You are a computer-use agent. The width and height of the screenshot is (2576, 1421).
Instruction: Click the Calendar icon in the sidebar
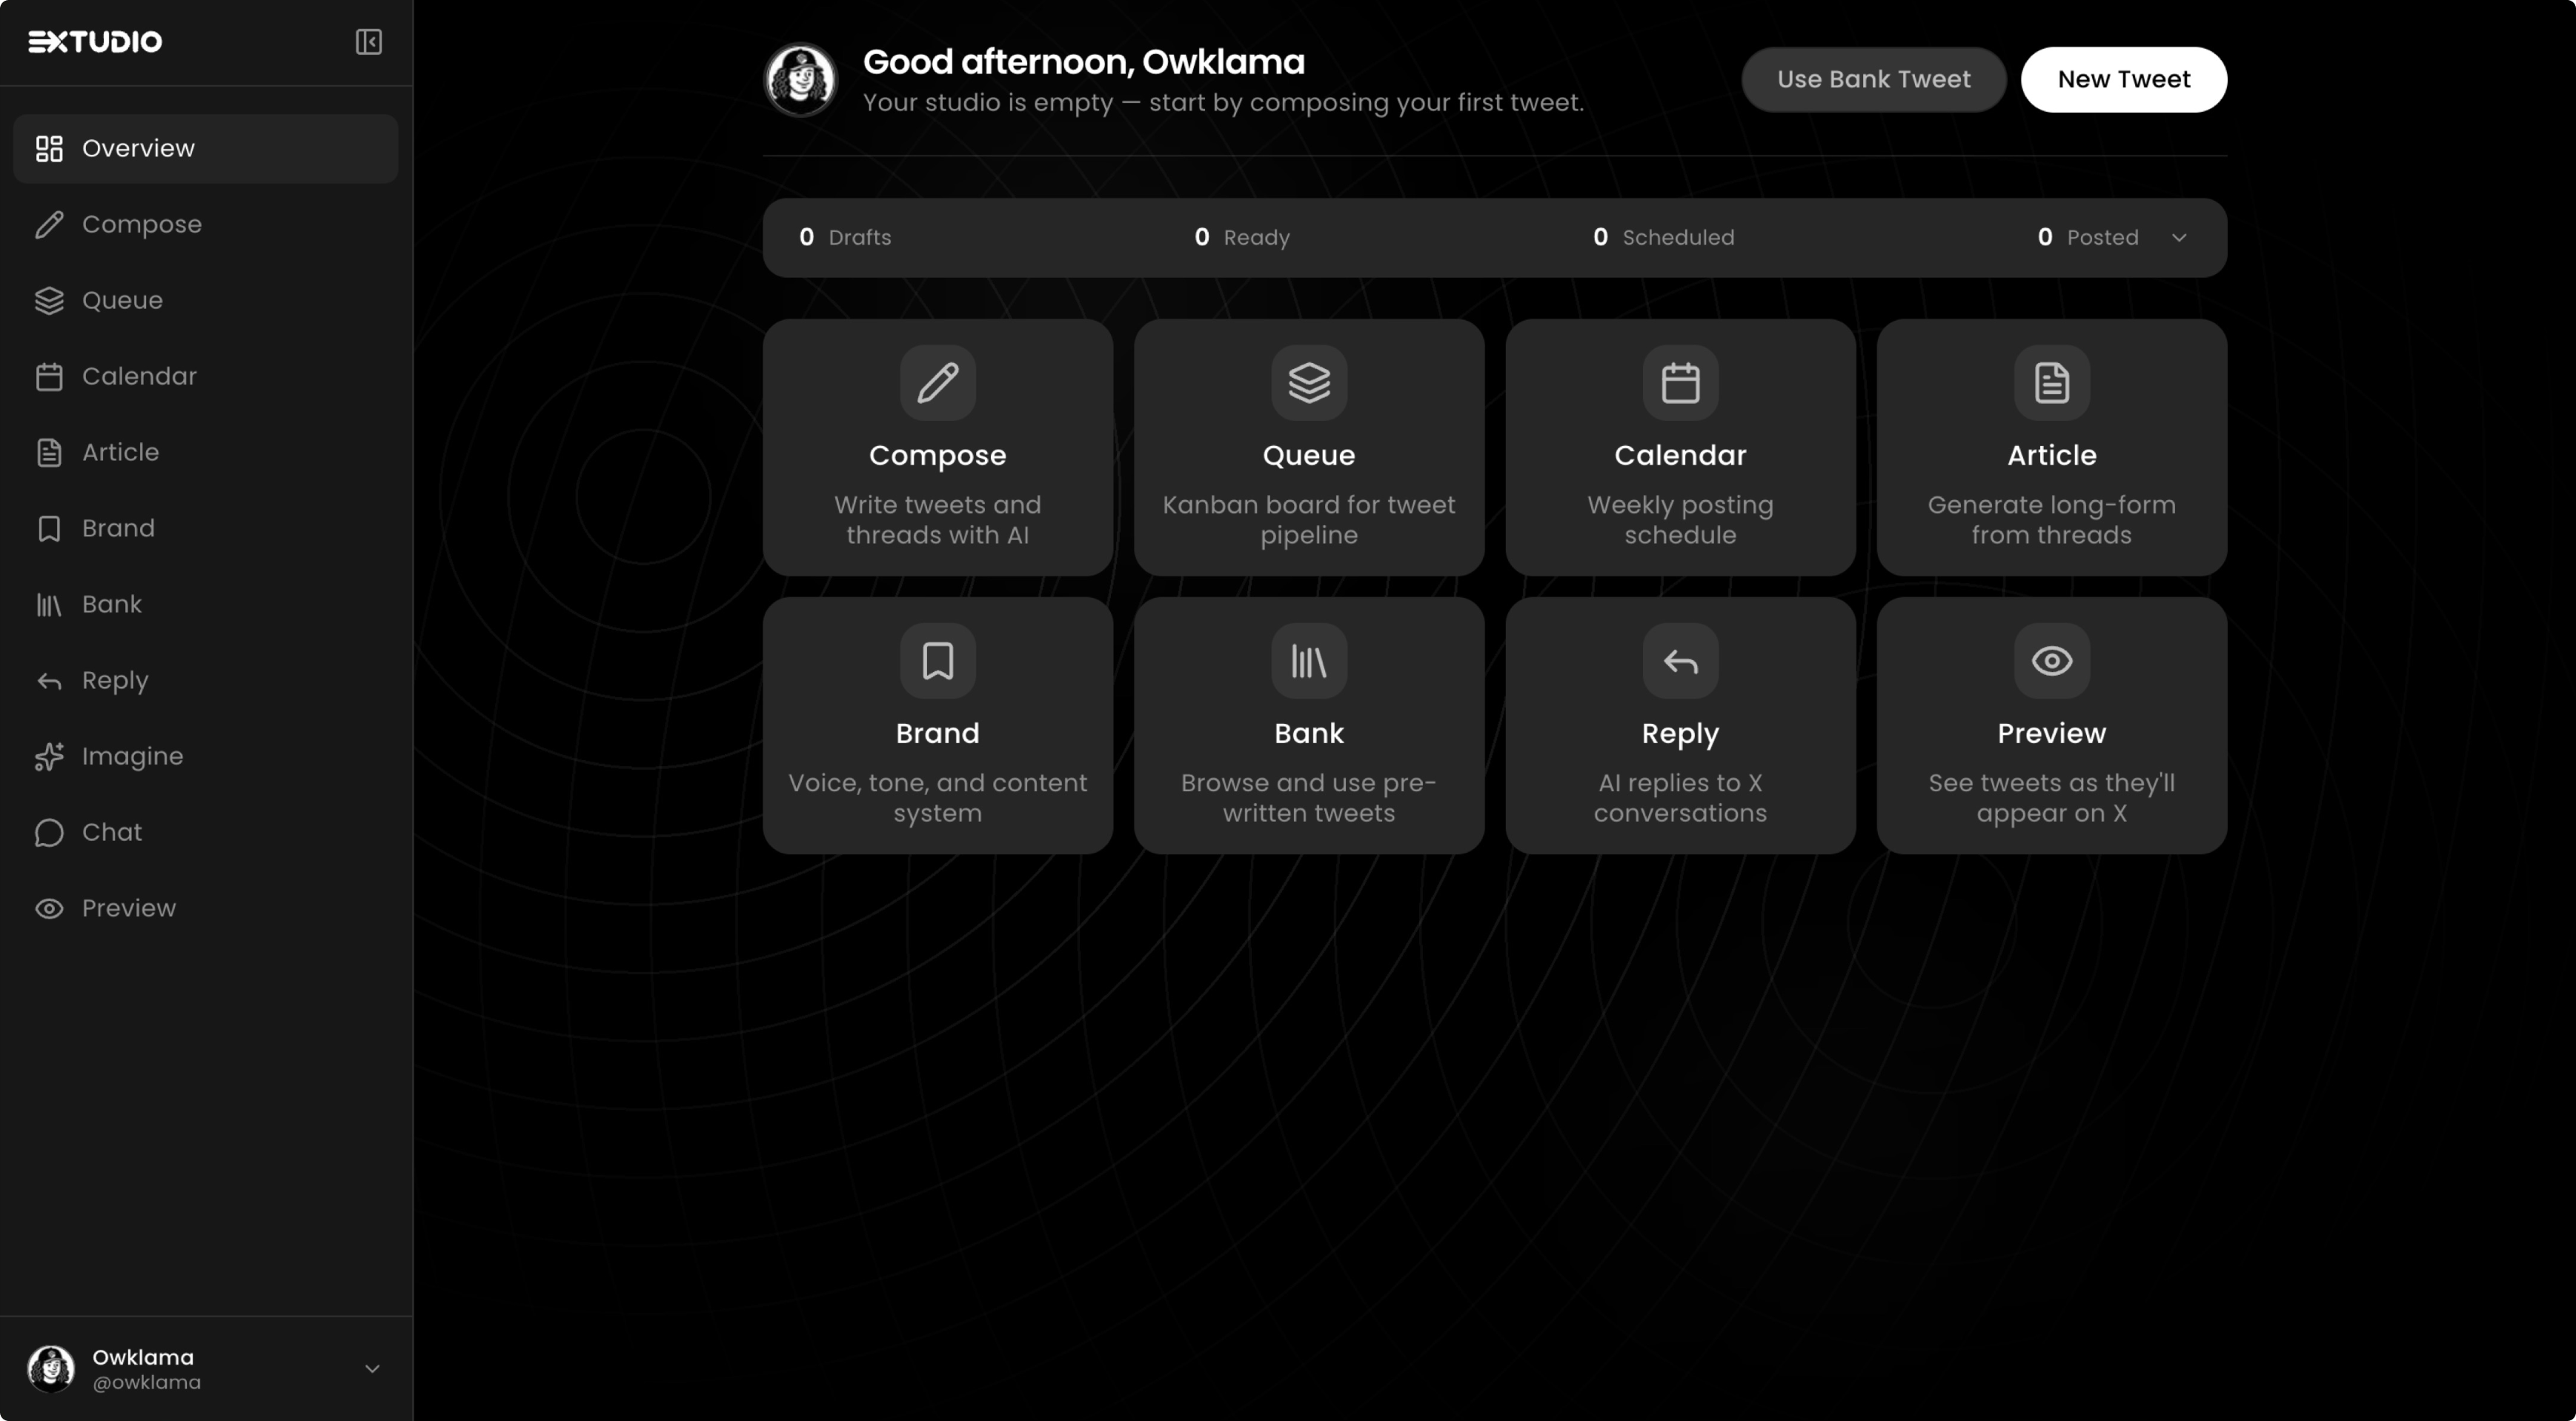pos(50,376)
